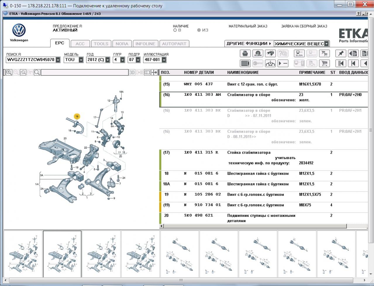
Task: Switch to the TOOLS tab
Action: coord(101,44)
